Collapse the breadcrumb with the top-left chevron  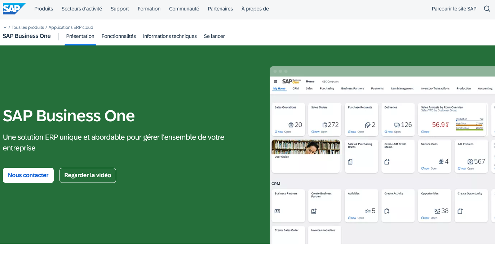[5, 27]
